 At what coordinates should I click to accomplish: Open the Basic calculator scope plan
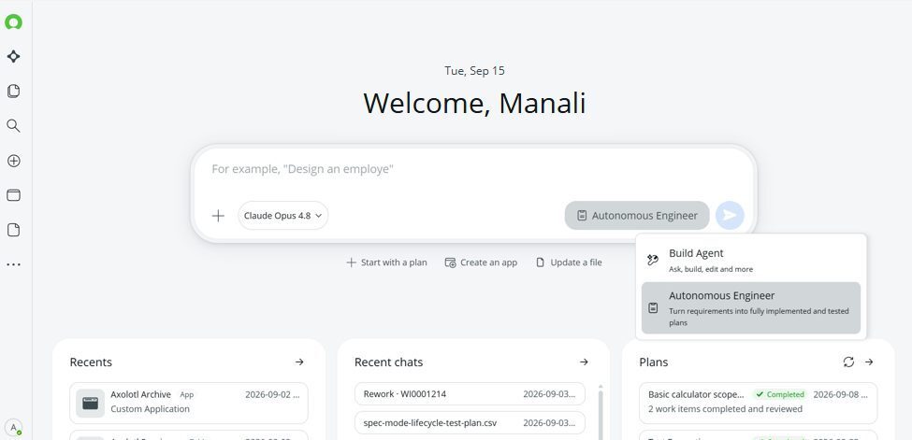tap(759, 403)
